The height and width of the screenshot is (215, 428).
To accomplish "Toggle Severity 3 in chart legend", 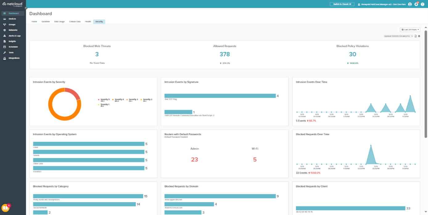I will [132, 100].
